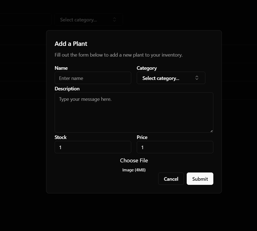
Task: Click the Stock field label
Action: (60, 137)
